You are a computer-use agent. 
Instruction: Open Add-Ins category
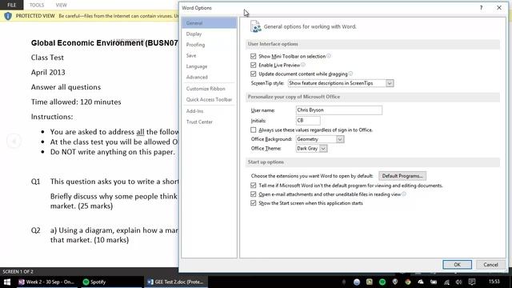click(x=209, y=111)
